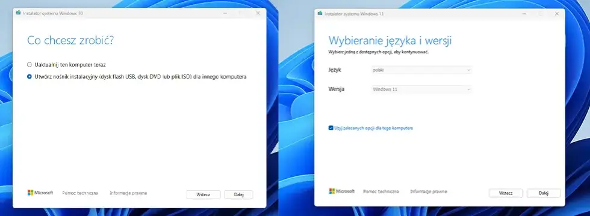Open the Wersja dropdown showing Windows 11
This screenshot has width=590, height=216.
421,89
